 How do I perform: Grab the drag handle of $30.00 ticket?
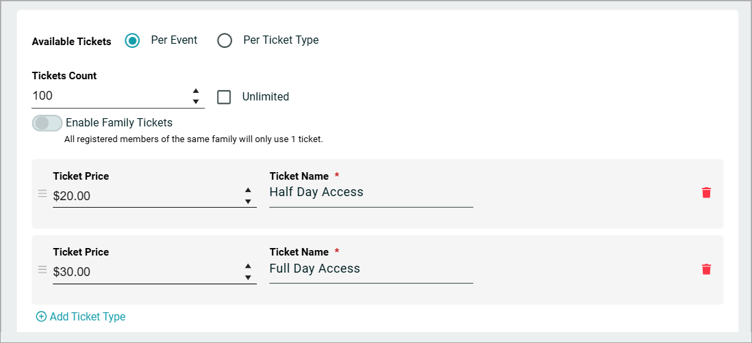pyautogui.click(x=42, y=269)
